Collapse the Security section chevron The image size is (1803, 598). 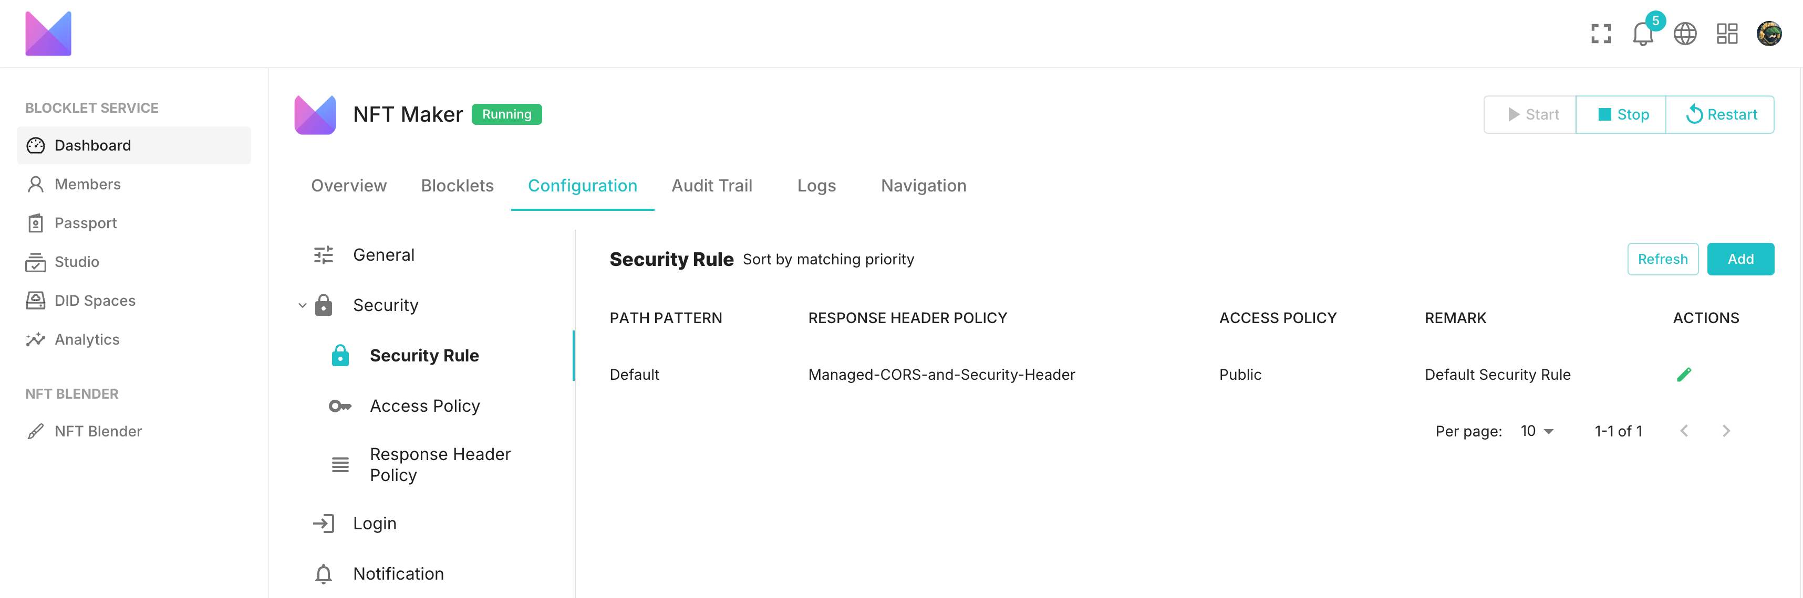(303, 305)
